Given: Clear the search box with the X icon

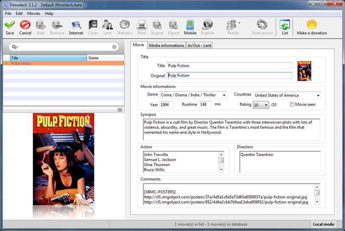Looking at the screenshot, I should [x=114, y=47].
